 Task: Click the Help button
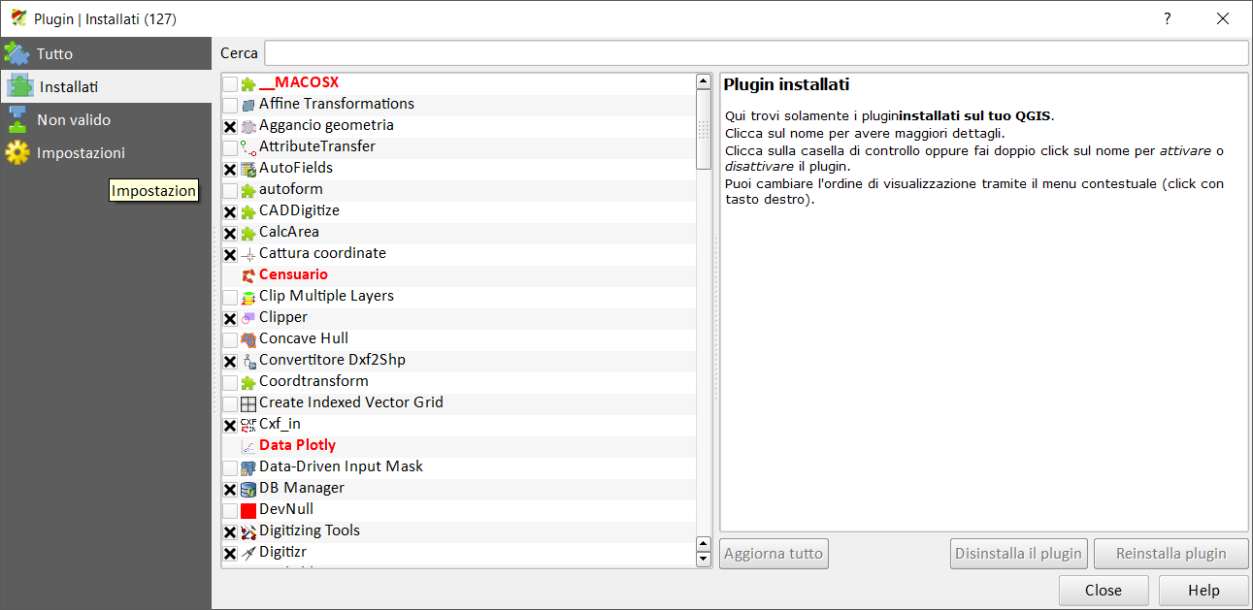point(1204,590)
